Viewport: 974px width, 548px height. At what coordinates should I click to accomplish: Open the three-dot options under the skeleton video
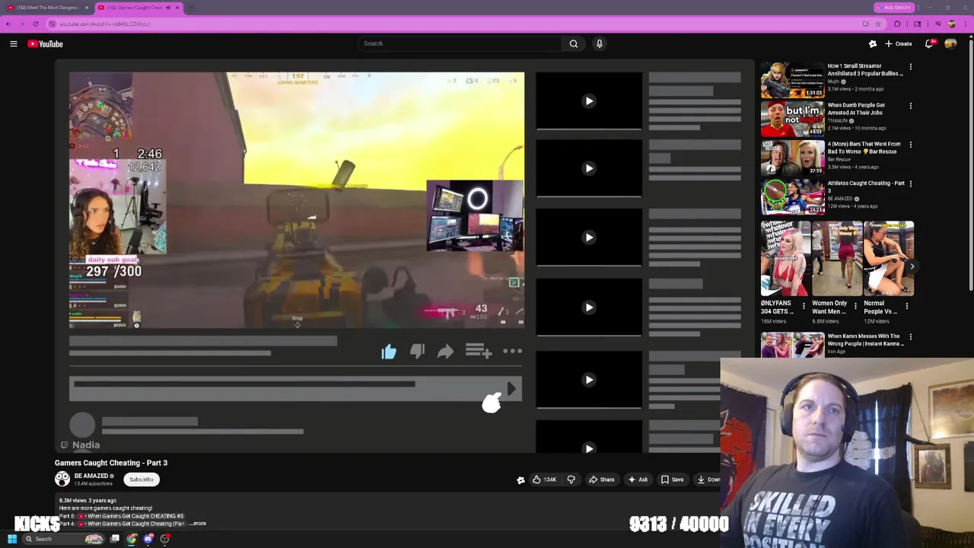pyautogui.click(x=512, y=351)
